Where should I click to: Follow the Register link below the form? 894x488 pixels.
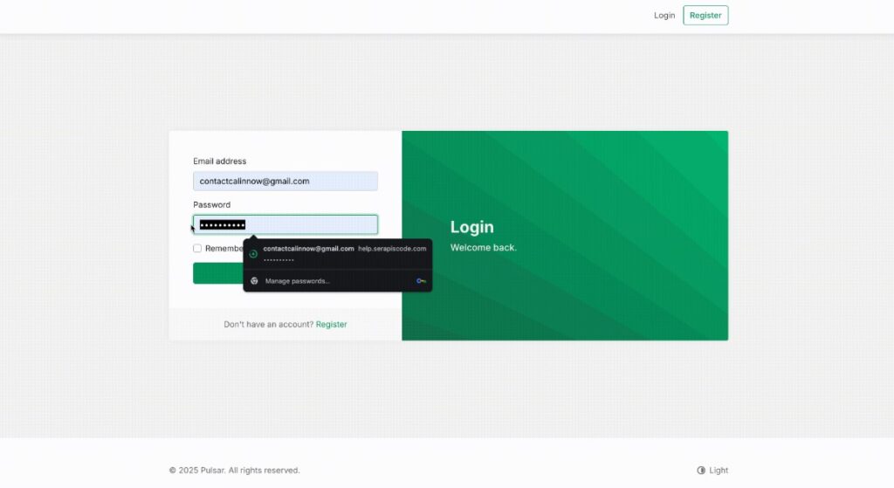[331, 325]
